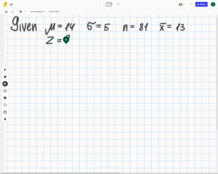Add a sticky note
The image size is (218, 174).
click(x=5, y=91)
